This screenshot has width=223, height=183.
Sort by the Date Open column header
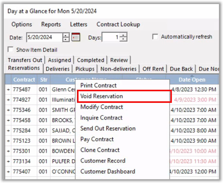click(192, 80)
